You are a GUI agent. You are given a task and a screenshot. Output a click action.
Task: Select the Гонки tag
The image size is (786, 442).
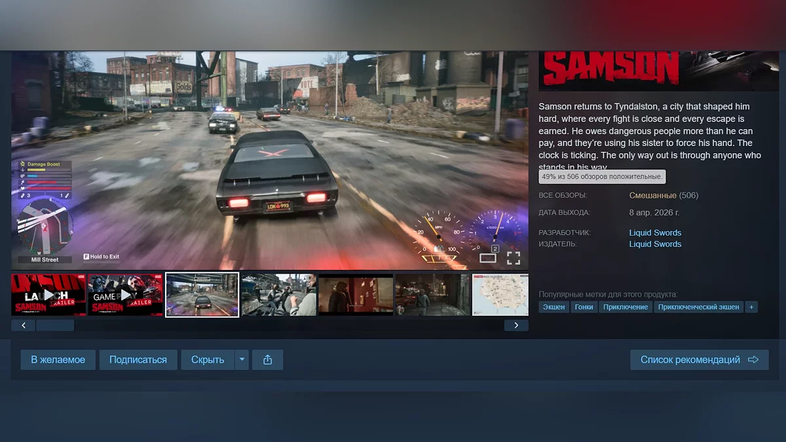tap(584, 306)
